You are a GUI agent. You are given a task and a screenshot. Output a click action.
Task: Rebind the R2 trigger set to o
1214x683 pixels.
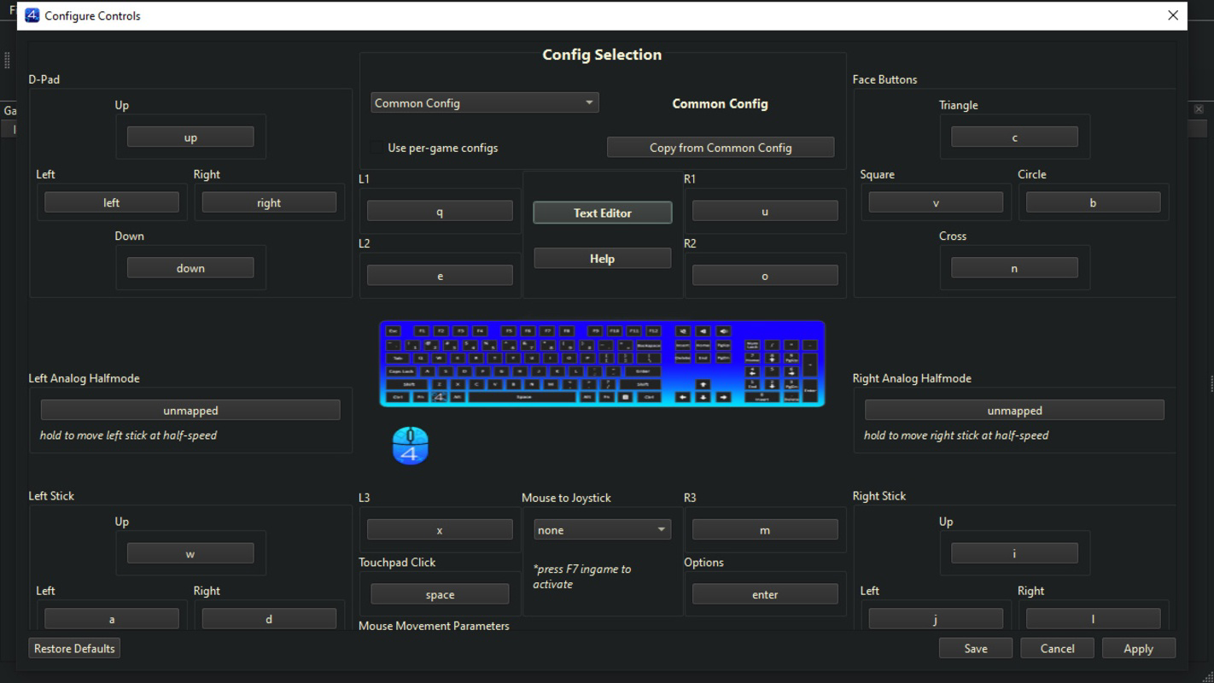click(x=765, y=276)
